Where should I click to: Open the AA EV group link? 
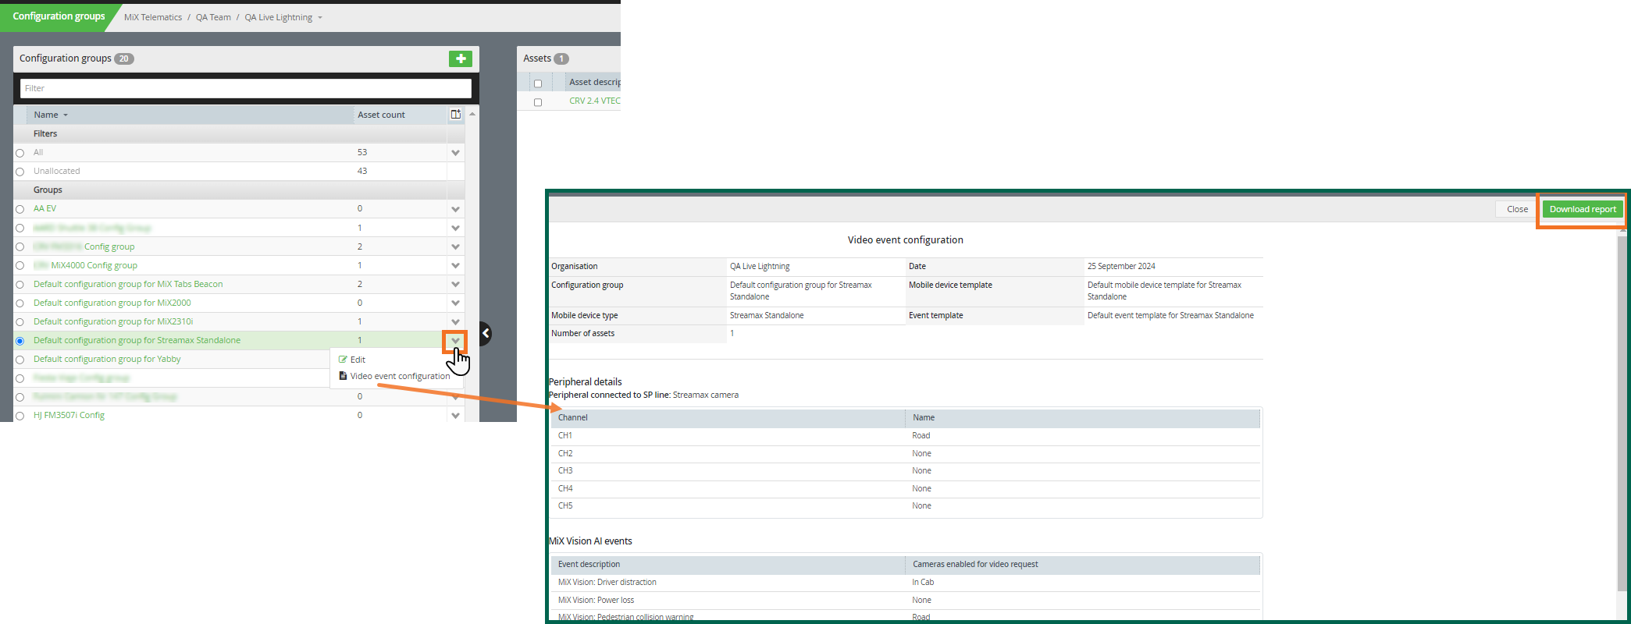(45, 208)
